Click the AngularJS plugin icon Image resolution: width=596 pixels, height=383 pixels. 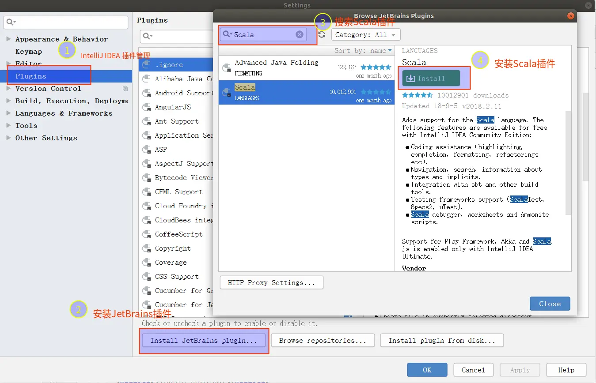147,107
